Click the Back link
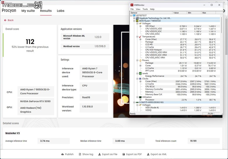The image size is (228, 159). pos(9,20)
